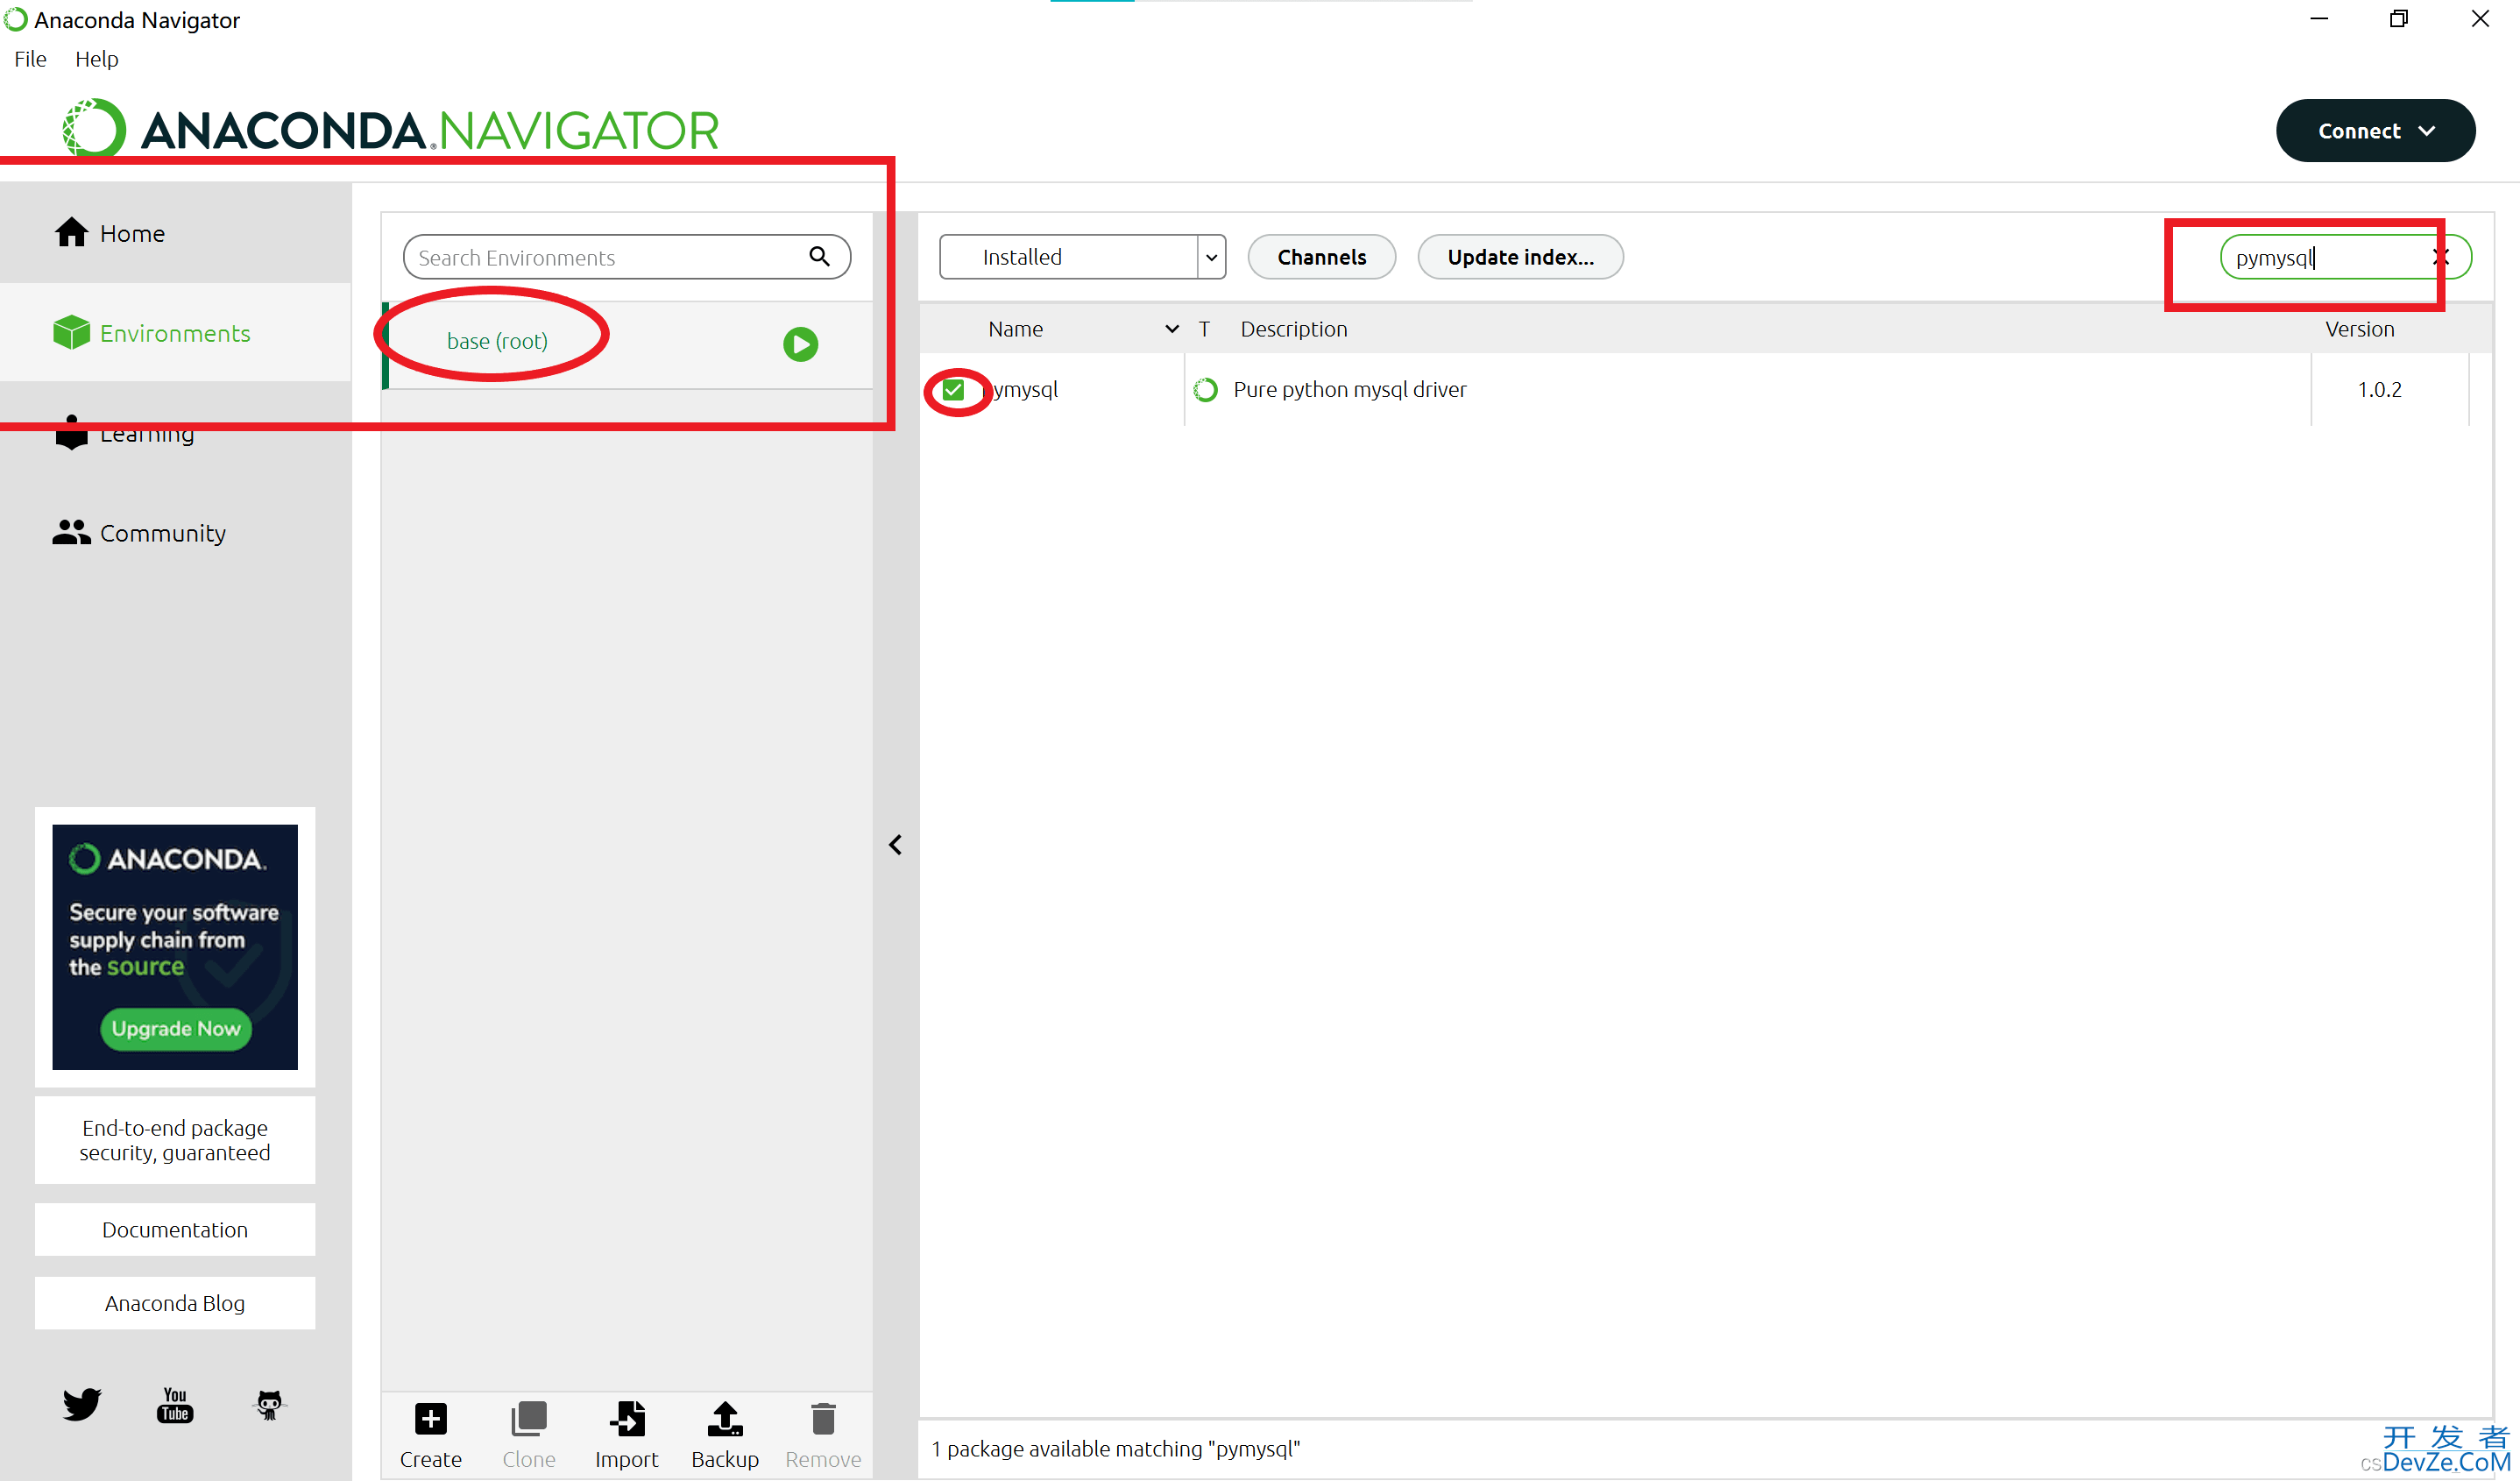This screenshot has width=2520, height=1481.
Task: Click the Update index button
Action: point(1519,256)
